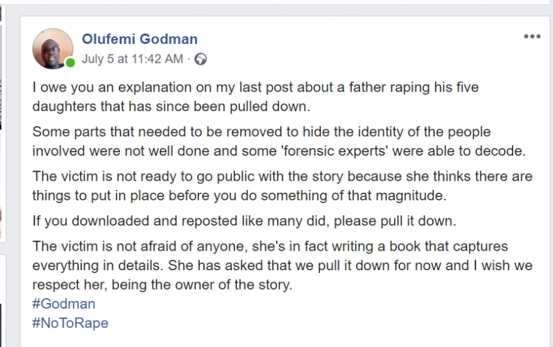Open the three-dot post options menu

click(532, 36)
